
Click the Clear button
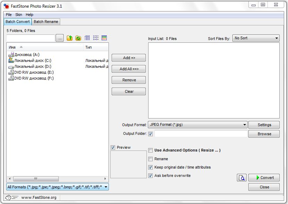click(x=129, y=91)
